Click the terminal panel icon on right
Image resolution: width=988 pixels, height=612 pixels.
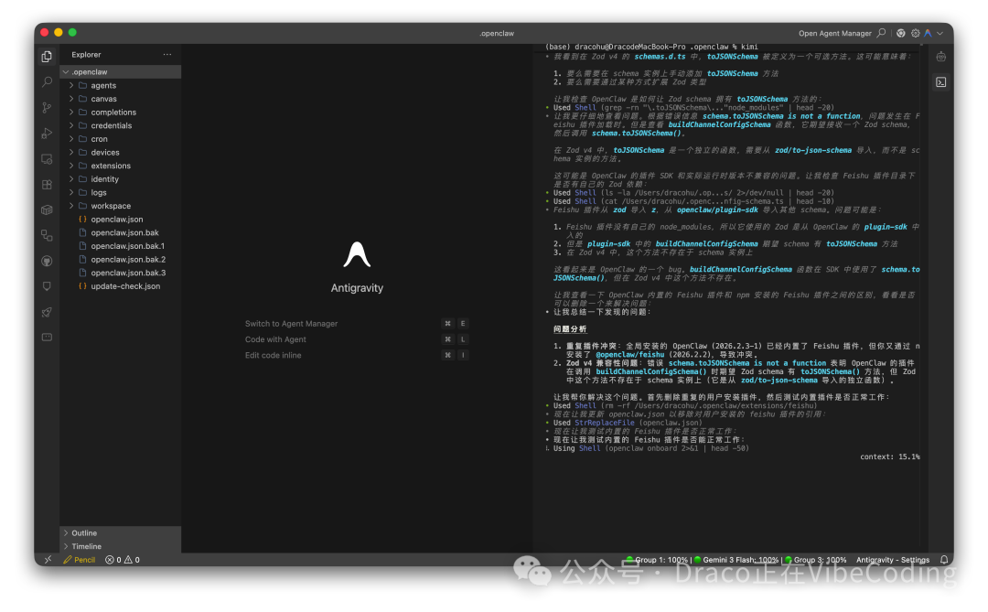coord(940,82)
